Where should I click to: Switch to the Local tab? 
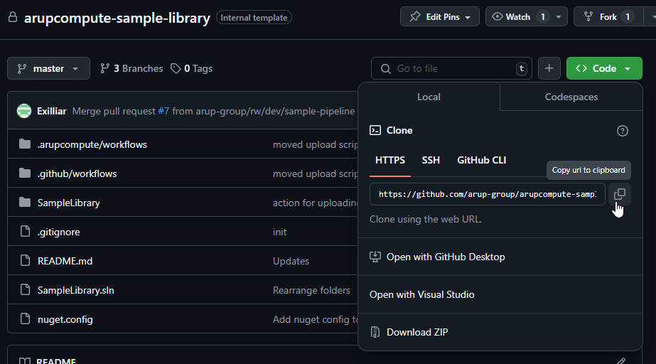(x=429, y=97)
